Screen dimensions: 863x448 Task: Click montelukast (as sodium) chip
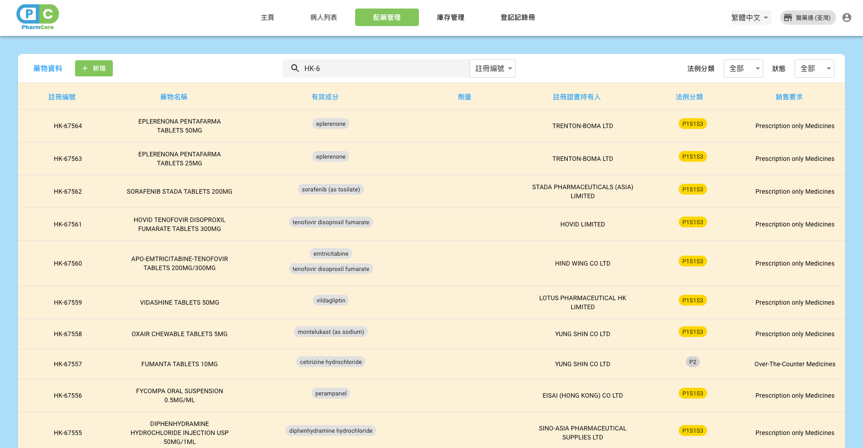(x=331, y=332)
